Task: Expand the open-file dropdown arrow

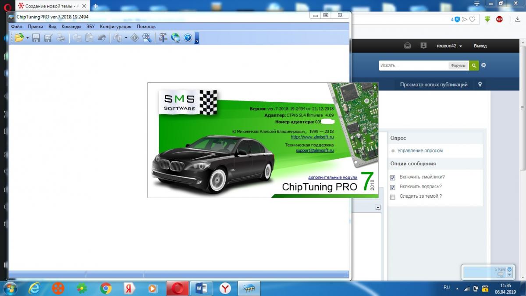Action: click(28, 38)
